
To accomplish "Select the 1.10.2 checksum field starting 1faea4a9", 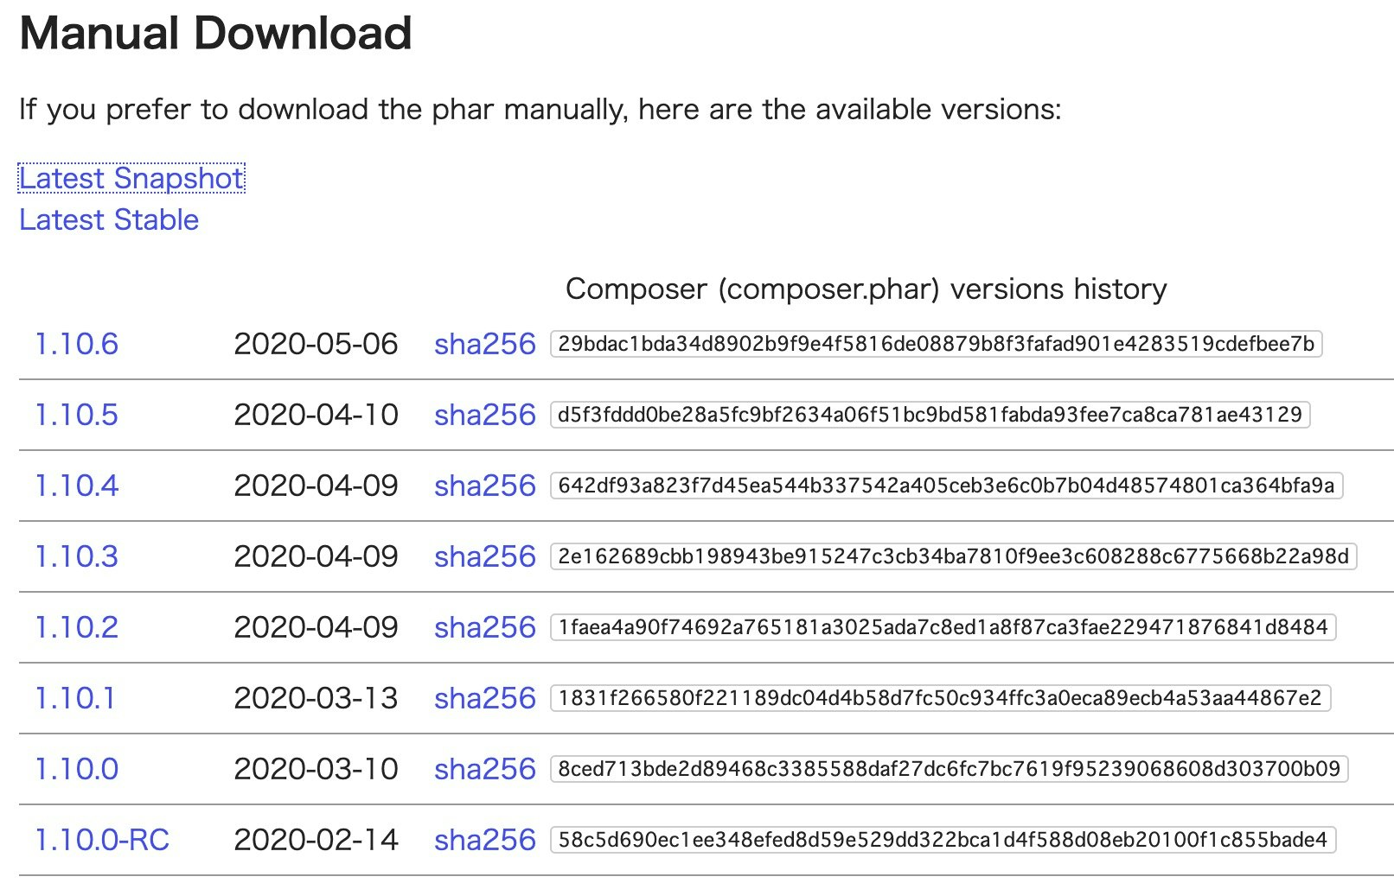I will [x=943, y=627].
